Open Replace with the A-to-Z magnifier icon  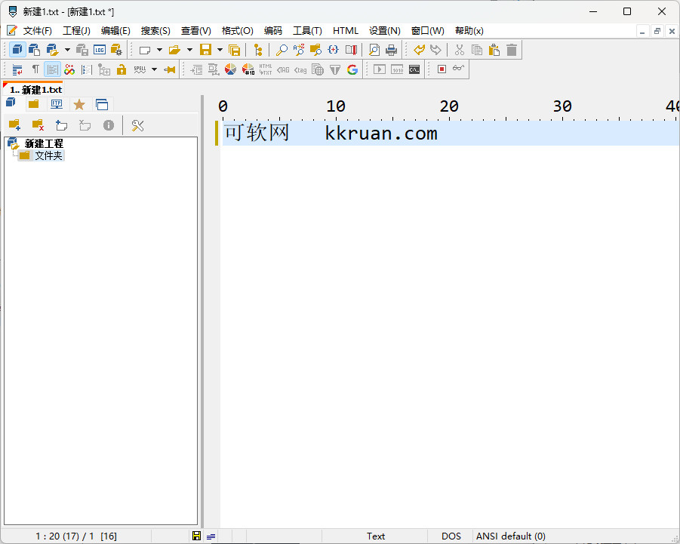(299, 49)
